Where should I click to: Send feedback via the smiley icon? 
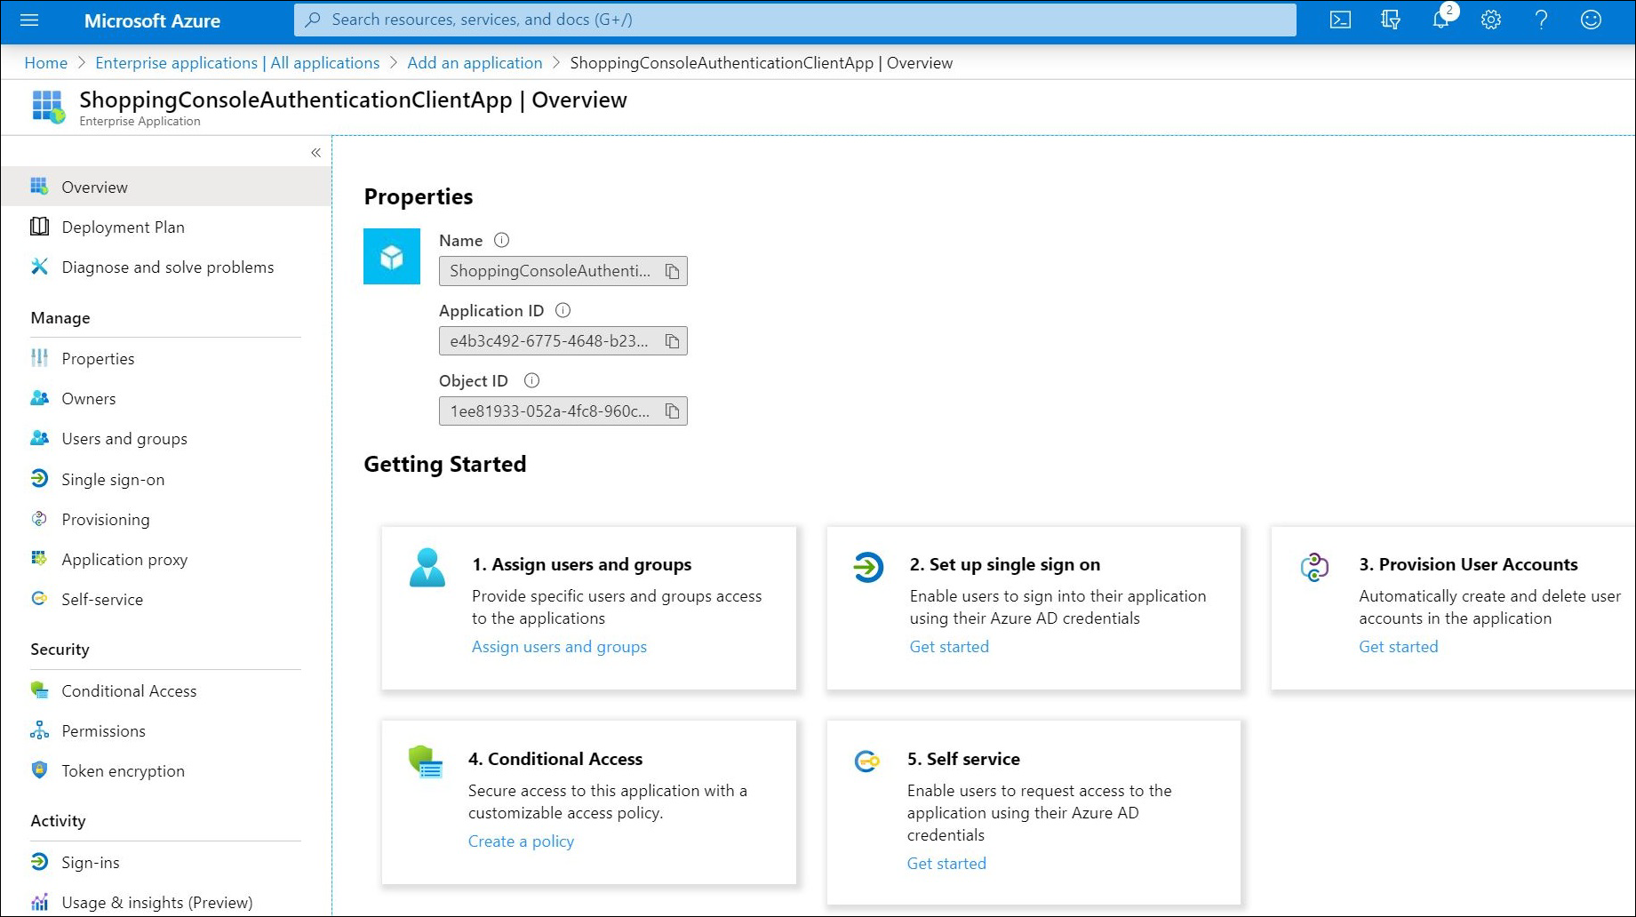tap(1591, 20)
